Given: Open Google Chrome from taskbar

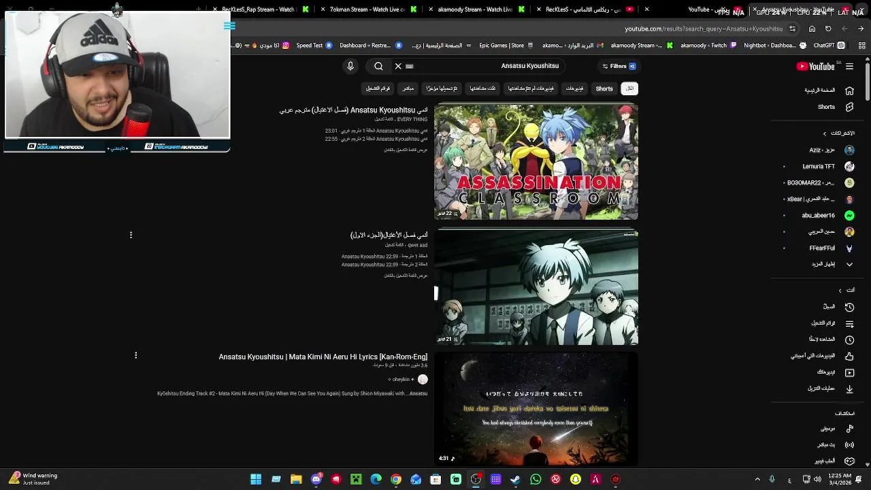Looking at the screenshot, I should (x=396, y=479).
